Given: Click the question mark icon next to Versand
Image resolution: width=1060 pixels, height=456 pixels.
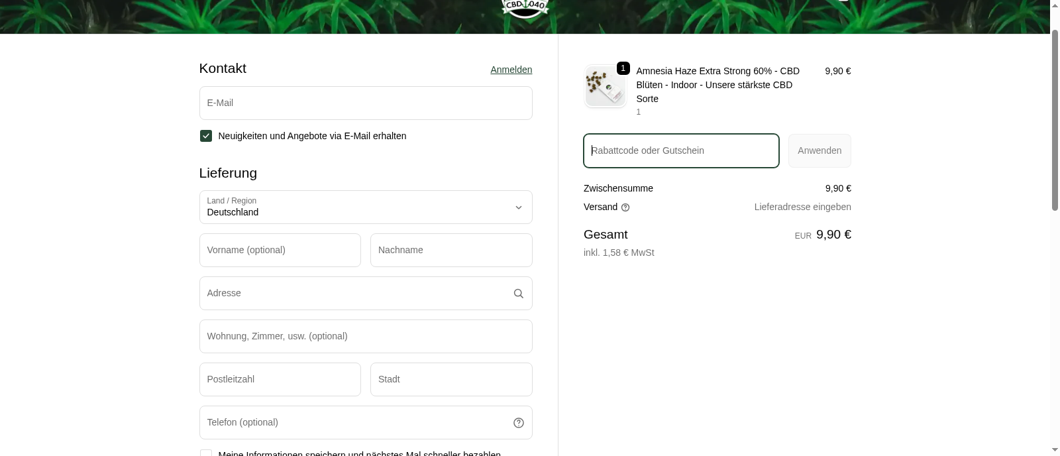Looking at the screenshot, I should [626, 207].
